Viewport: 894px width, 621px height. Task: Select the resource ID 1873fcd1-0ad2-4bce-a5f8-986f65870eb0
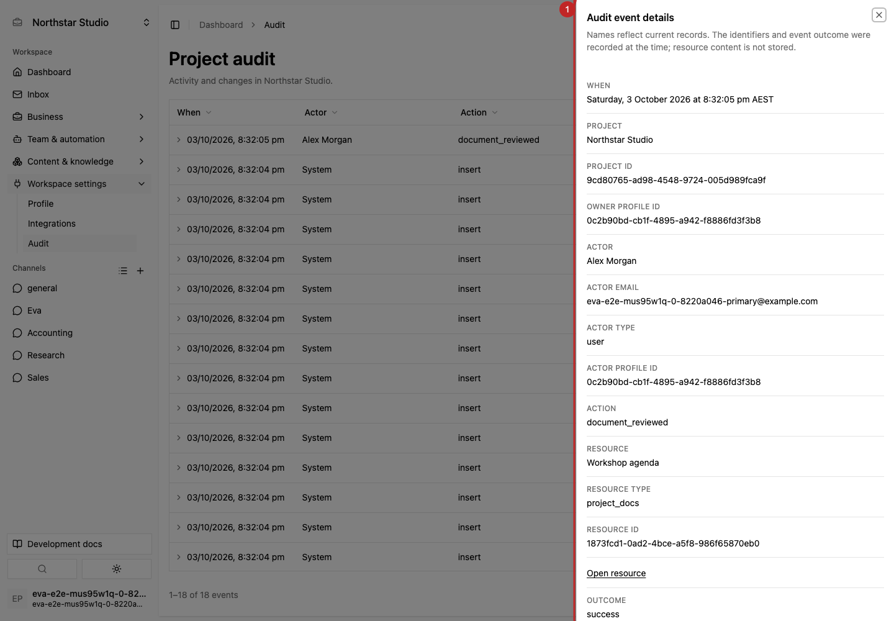point(673,543)
